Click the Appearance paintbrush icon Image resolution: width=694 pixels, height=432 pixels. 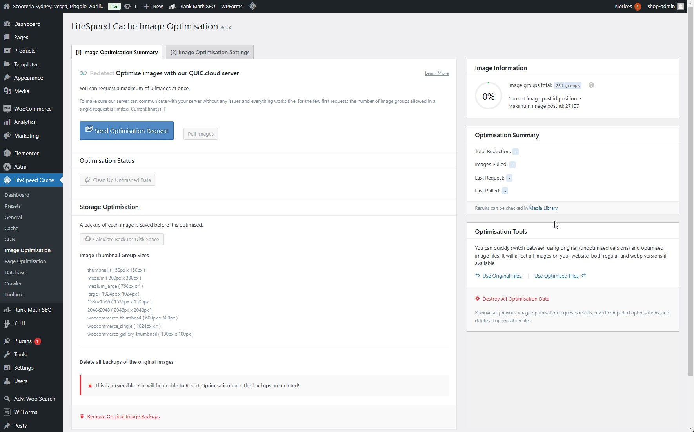coord(7,78)
